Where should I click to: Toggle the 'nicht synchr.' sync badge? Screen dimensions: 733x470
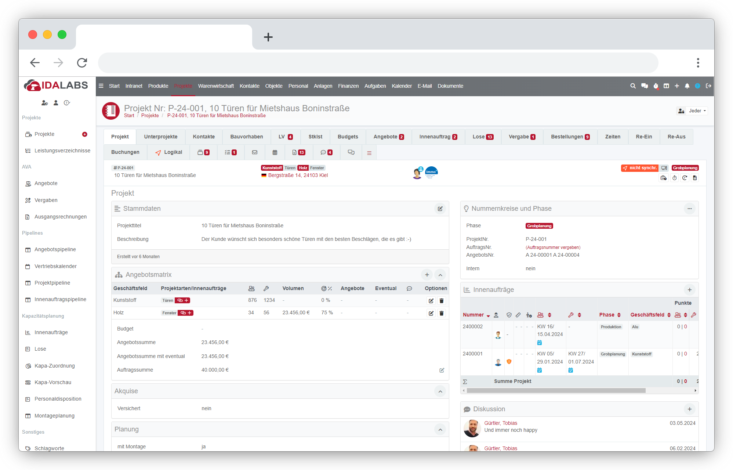point(640,168)
